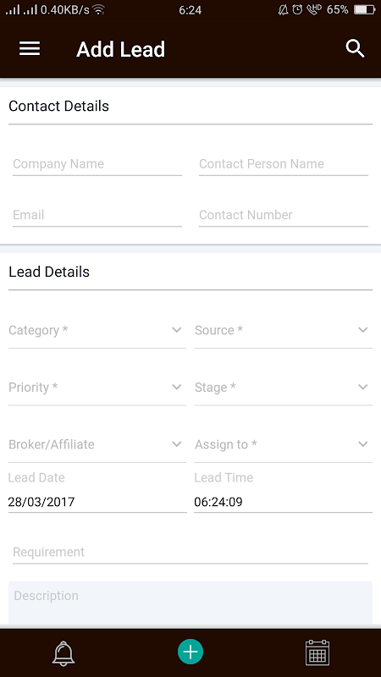This screenshot has width=381, height=677.
Task: Tap the green plus add button
Action: click(x=190, y=652)
